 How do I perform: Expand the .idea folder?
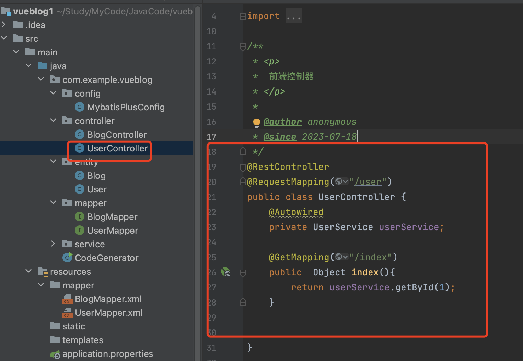coord(4,25)
